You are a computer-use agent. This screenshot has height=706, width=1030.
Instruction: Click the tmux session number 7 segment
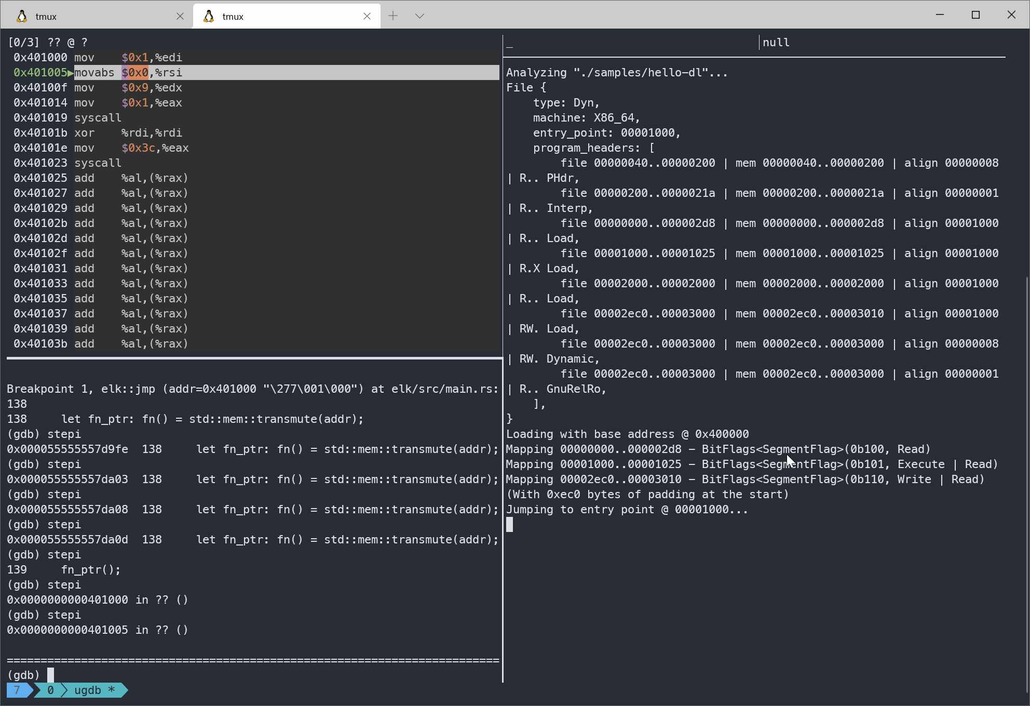17,690
